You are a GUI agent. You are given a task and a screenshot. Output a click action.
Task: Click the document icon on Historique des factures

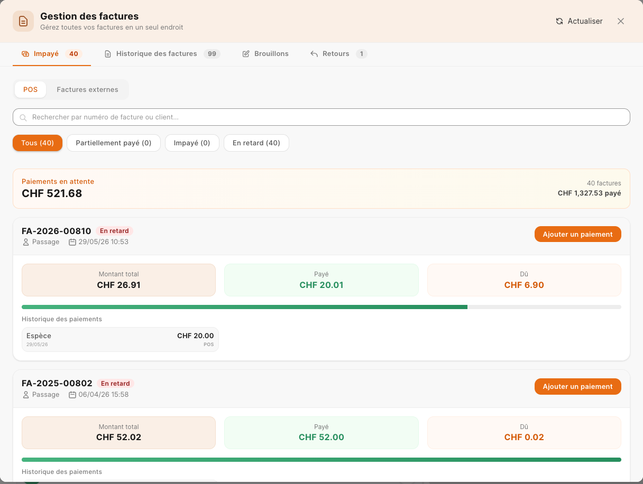pos(108,54)
